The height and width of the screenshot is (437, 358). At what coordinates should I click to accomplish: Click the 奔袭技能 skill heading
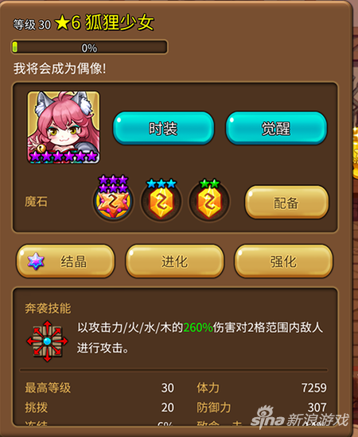pyautogui.click(x=48, y=308)
